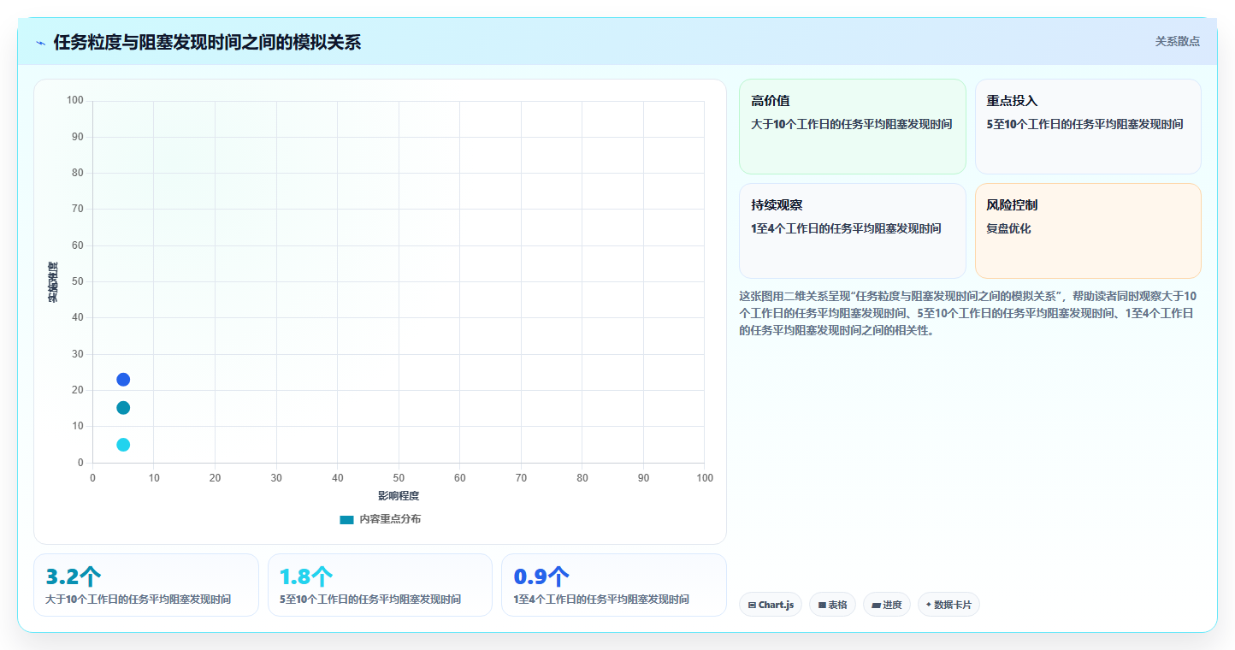This screenshot has height=650, width=1235.
Task: Click the 表格 tag icon
Action: coord(822,606)
